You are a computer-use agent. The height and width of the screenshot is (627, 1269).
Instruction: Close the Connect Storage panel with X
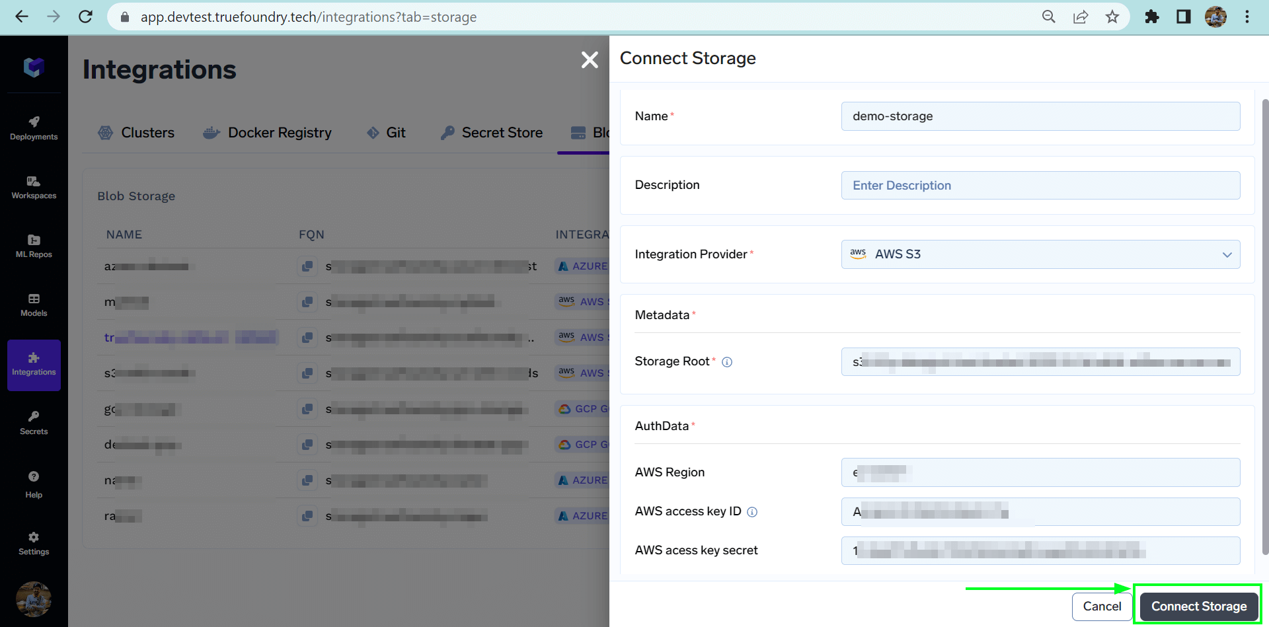click(x=590, y=60)
